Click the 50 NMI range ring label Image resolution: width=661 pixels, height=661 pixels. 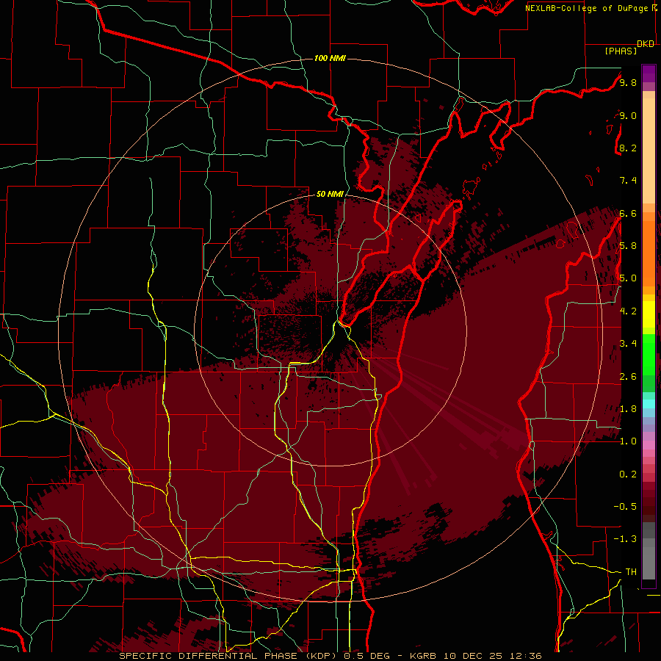click(330, 194)
